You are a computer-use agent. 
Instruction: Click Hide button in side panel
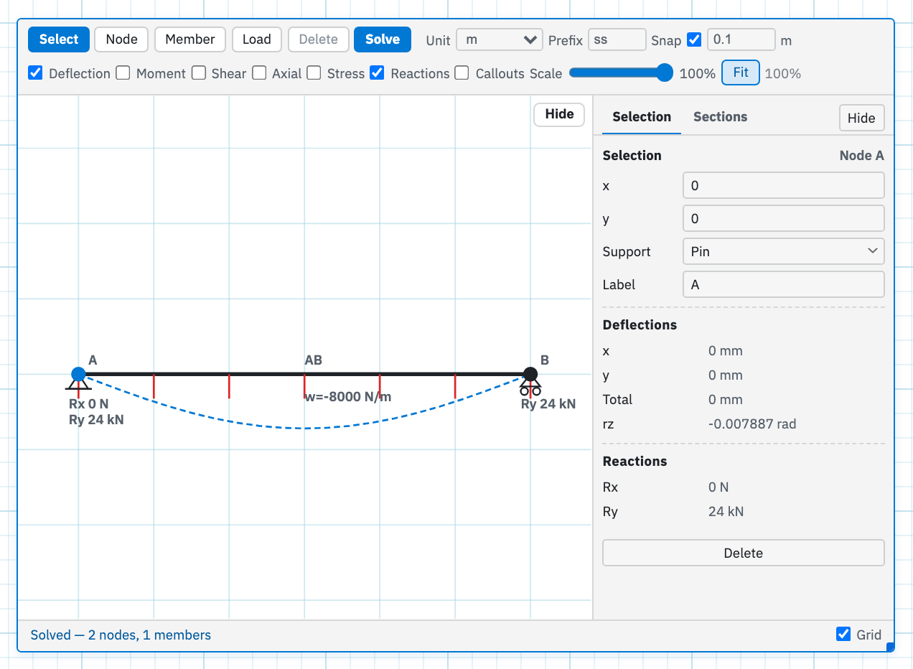tap(861, 118)
